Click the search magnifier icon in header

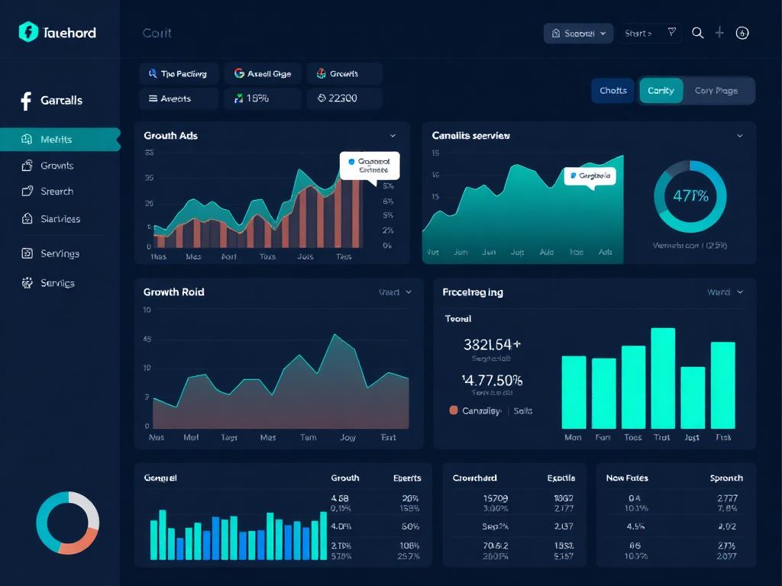tap(698, 33)
